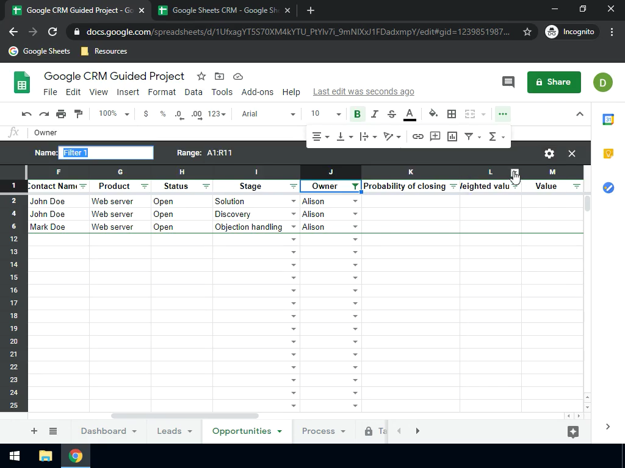Open the All sheets list icon
Viewport: 625px width, 468px height.
[53, 431]
